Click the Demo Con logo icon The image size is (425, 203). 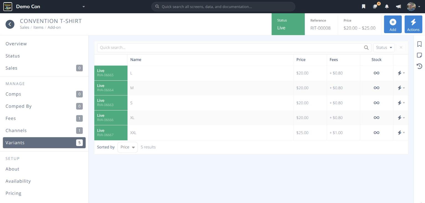tap(8, 7)
